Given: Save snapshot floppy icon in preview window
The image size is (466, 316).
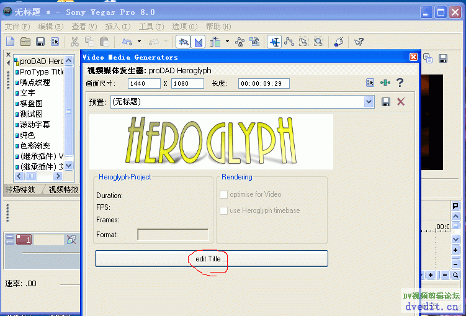Looking at the screenshot, I should tap(443, 58).
